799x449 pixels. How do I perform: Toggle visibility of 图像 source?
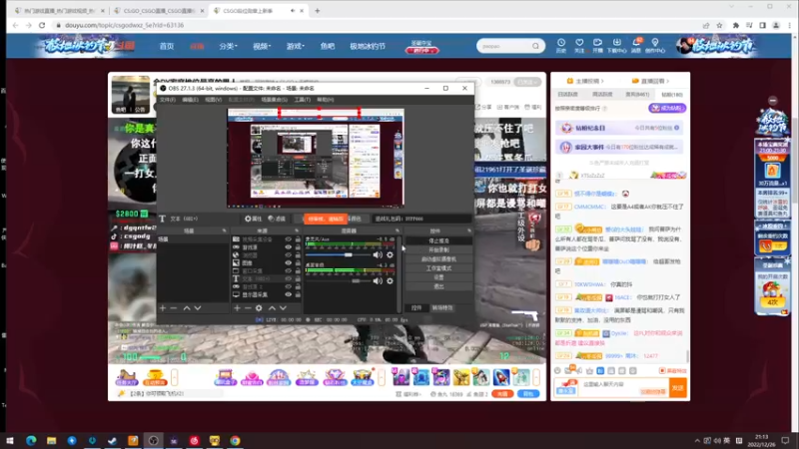(x=289, y=263)
